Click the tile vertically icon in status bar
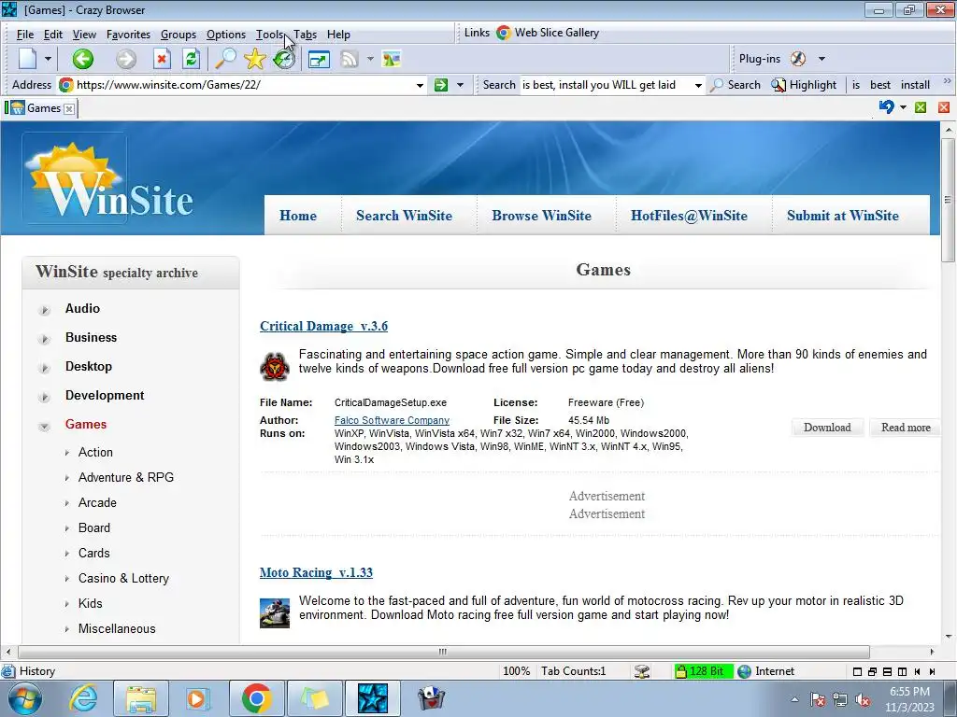The width and height of the screenshot is (957, 717). [902, 671]
